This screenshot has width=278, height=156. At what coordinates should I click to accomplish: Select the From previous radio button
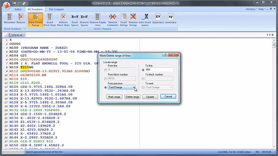tap(106, 88)
